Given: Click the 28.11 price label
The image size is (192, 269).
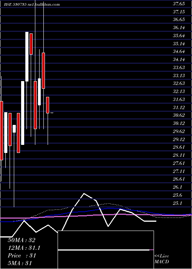Looking at the screenshot, I should (179, 155).
